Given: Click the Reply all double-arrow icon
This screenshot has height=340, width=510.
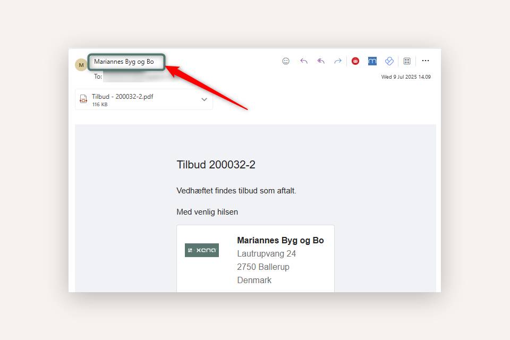Looking at the screenshot, I should (321, 61).
